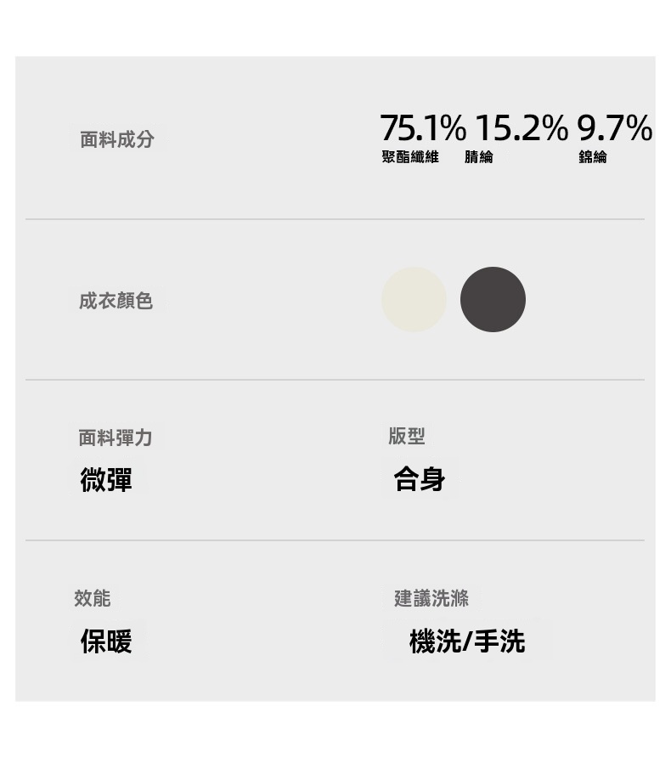
Task: Click the 版型 heading
Action: pos(406,436)
